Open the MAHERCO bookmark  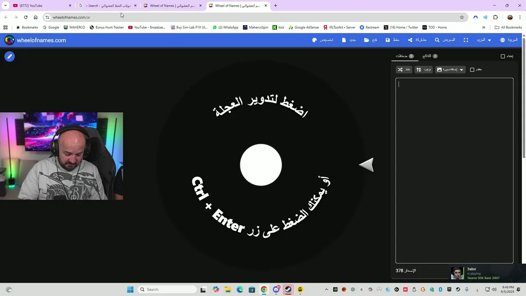pyautogui.click(x=74, y=28)
